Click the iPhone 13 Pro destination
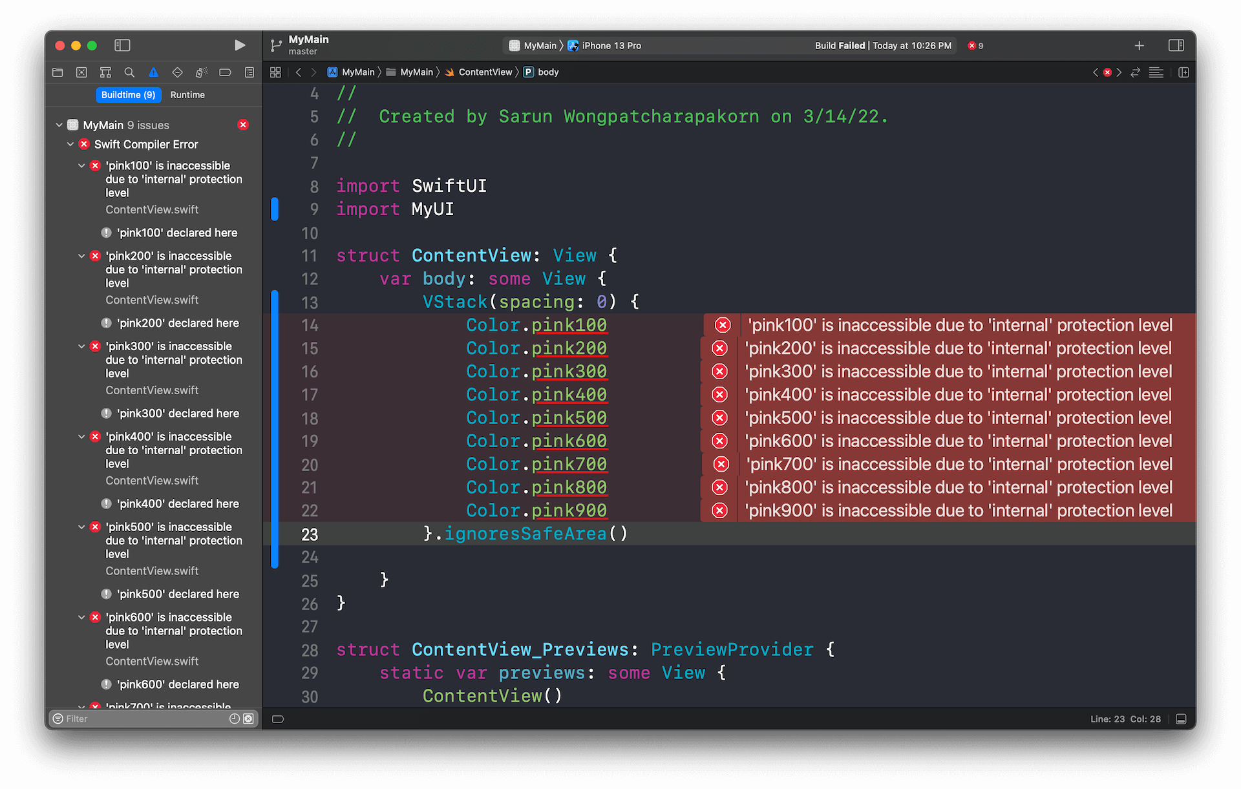 (611, 46)
